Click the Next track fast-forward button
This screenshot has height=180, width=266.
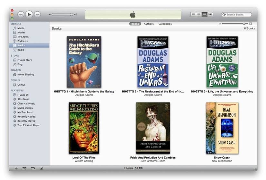[x=37, y=14]
